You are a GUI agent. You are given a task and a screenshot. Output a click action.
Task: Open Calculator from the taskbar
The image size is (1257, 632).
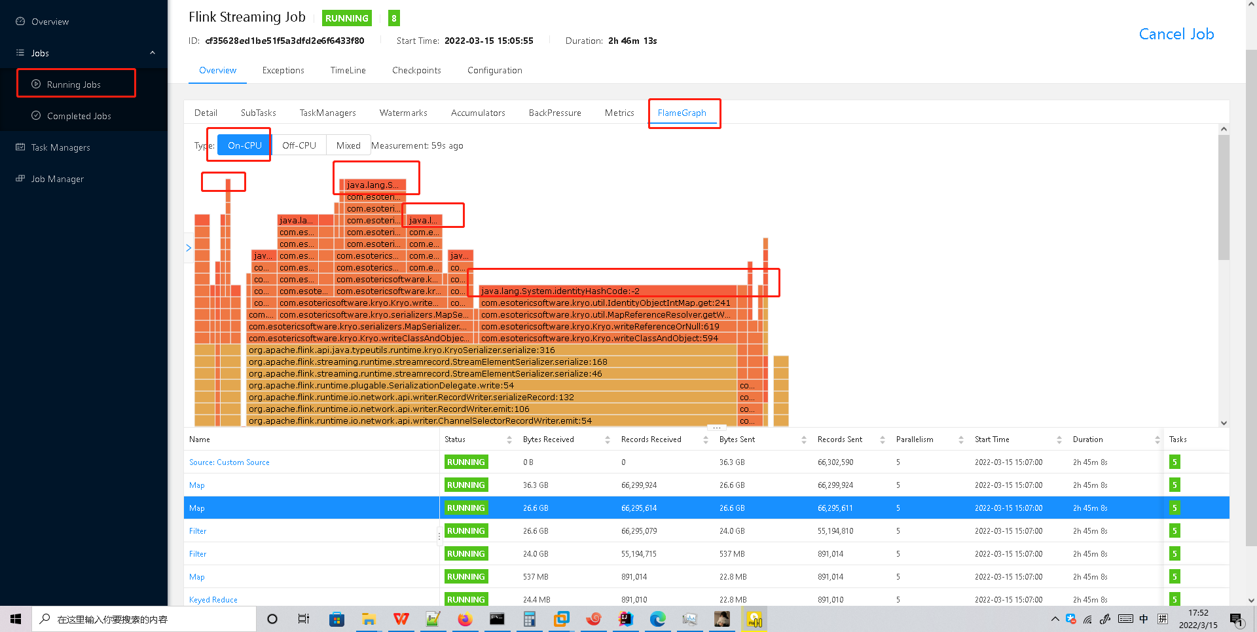pyautogui.click(x=529, y=619)
